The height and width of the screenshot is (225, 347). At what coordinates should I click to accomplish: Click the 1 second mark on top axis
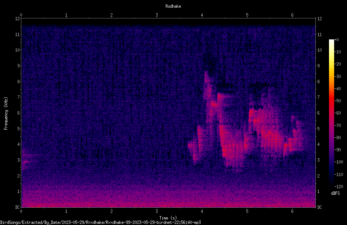point(66,15)
